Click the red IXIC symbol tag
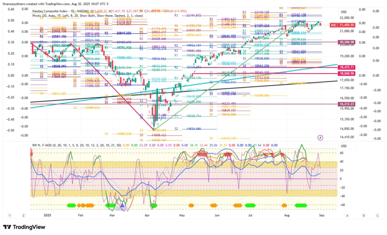387x235 pixels. tap(334, 25)
